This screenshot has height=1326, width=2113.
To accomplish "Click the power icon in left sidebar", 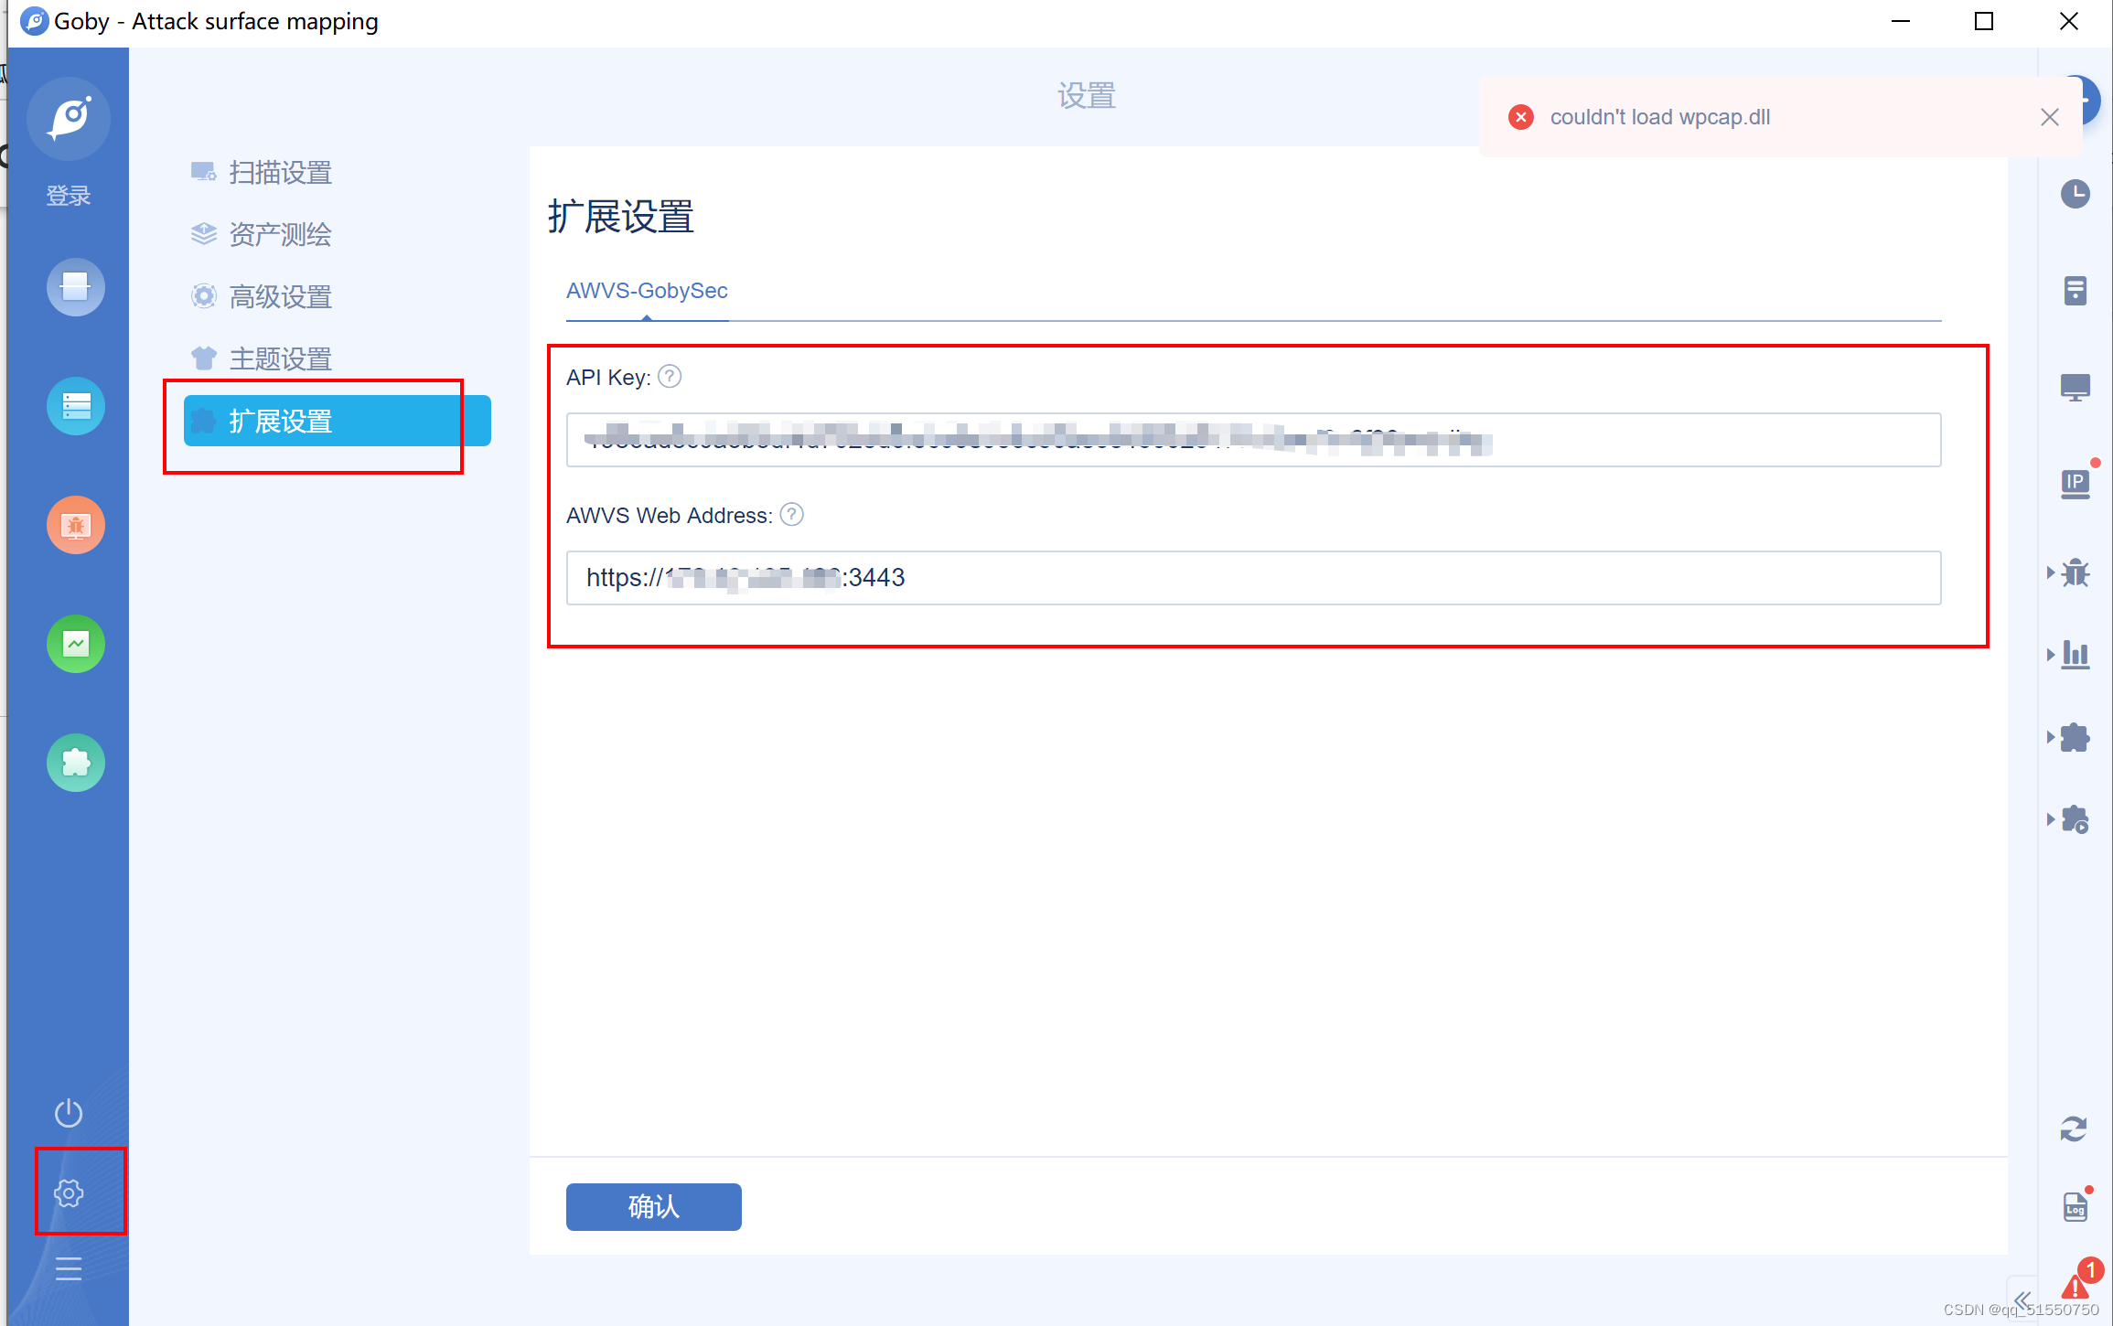I will coord(69,1113).
